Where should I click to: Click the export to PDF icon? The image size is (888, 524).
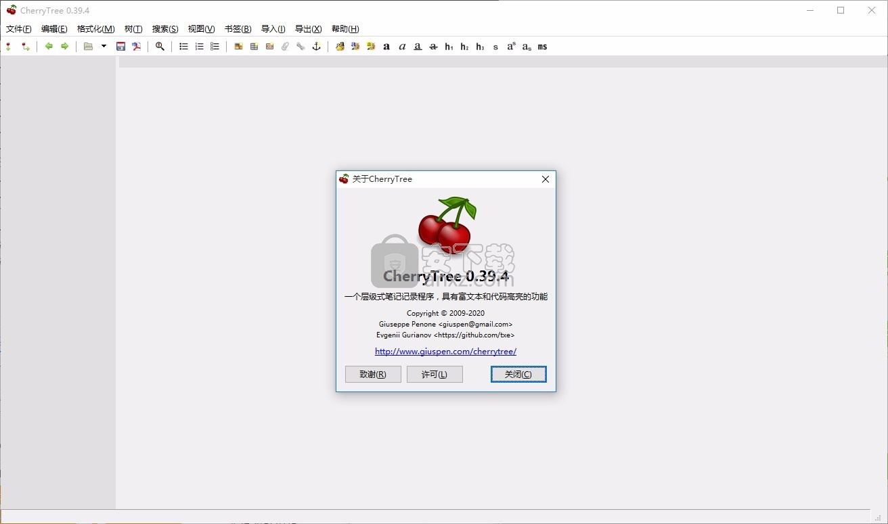click(x=137, y=47)
